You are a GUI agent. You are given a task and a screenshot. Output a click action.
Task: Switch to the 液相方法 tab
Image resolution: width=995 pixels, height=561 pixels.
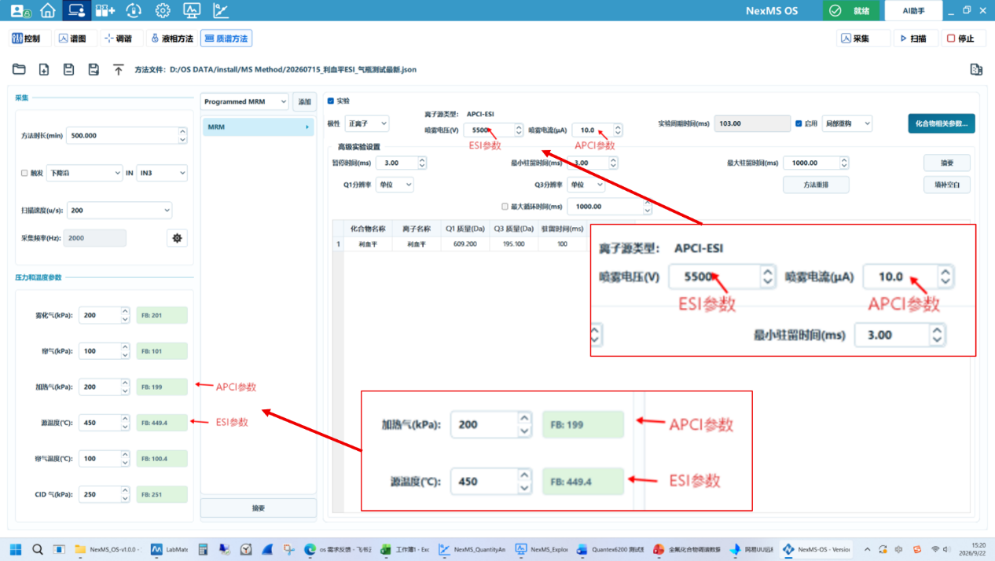tap(172, 38)
